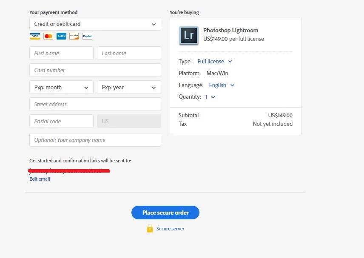Image resolution: width=364 pixels, height=258 pixels.
Task: Focus the First name field
Action: point(61,53)
